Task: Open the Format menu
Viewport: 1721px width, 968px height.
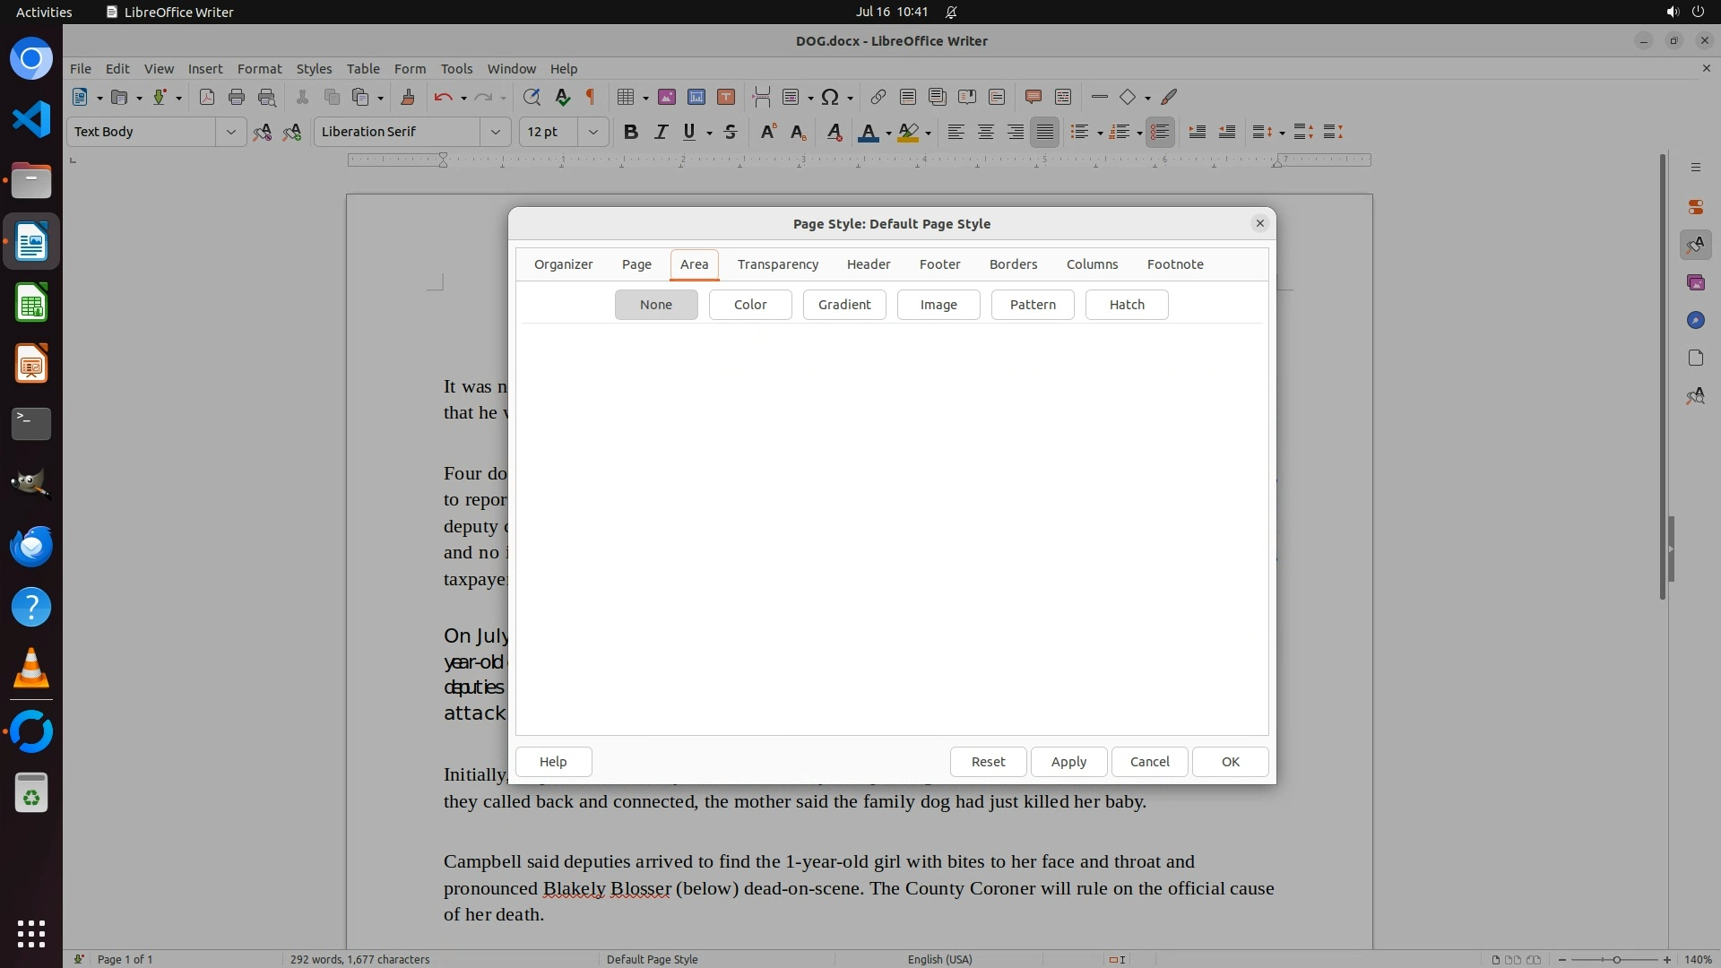Action: pyautogui.click(x=259, y=68)
